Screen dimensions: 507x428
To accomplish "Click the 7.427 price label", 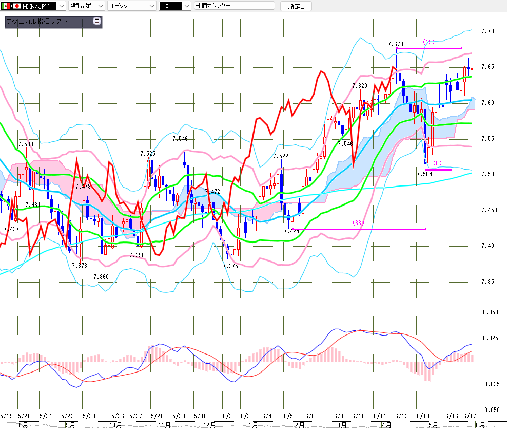I will tap(11, 229).
